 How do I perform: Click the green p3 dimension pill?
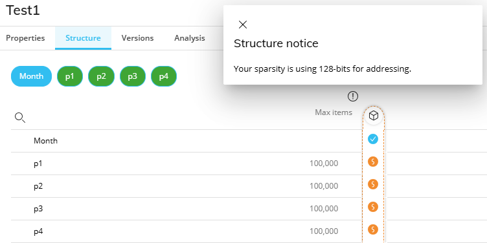pyautogui.click(x=133, y=76)
